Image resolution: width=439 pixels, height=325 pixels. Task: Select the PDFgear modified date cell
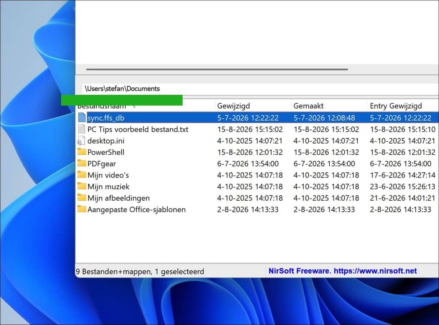[x=248, y=163]
